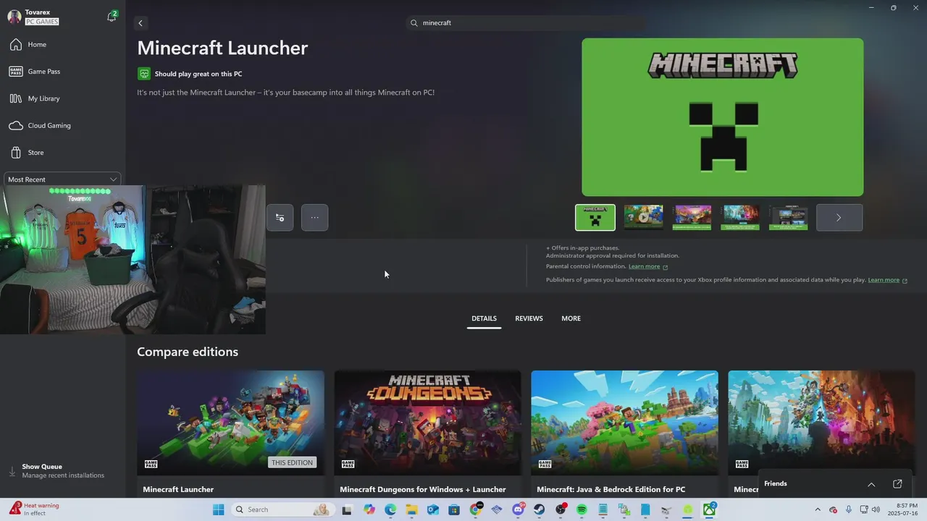Viewport: 927px width, 521px height.
Task: Open the volume tray icon
Action: pos(876,509)
